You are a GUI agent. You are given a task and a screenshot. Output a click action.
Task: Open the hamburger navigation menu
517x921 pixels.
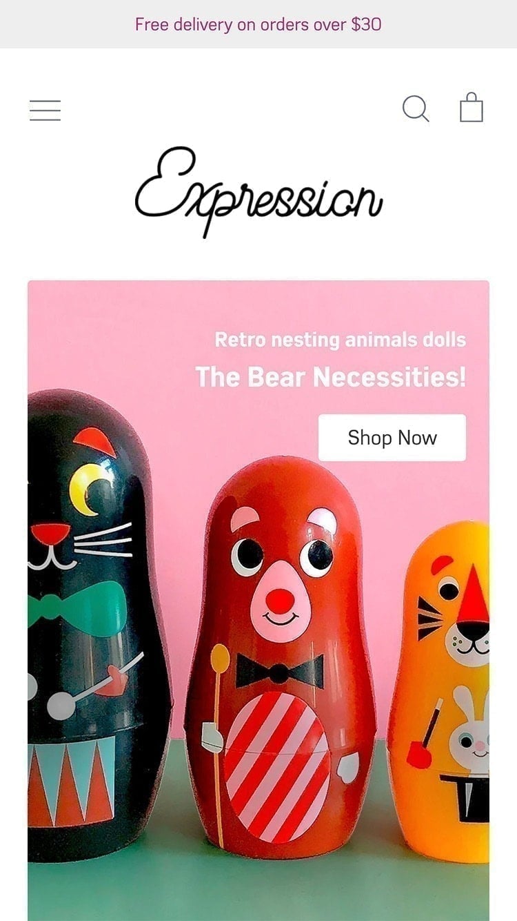45,110
